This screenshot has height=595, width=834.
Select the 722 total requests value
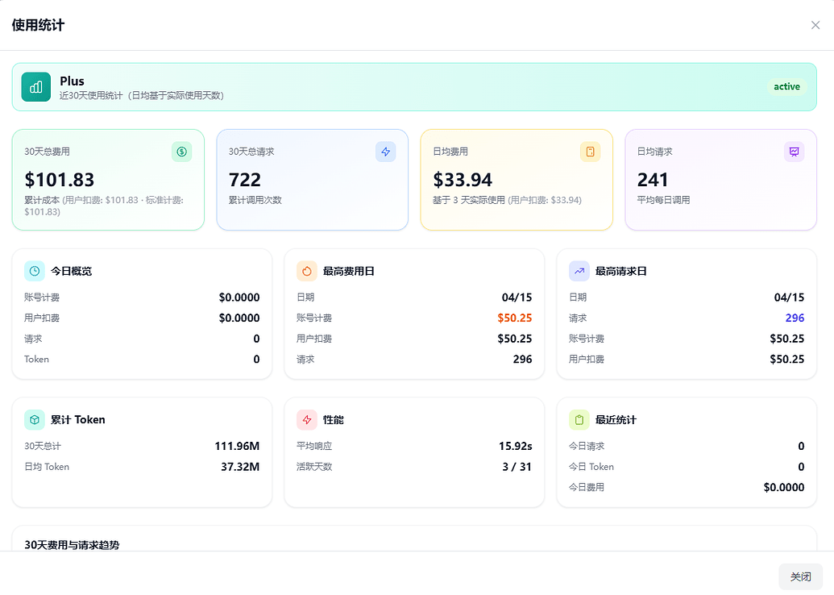pos(245,180)
